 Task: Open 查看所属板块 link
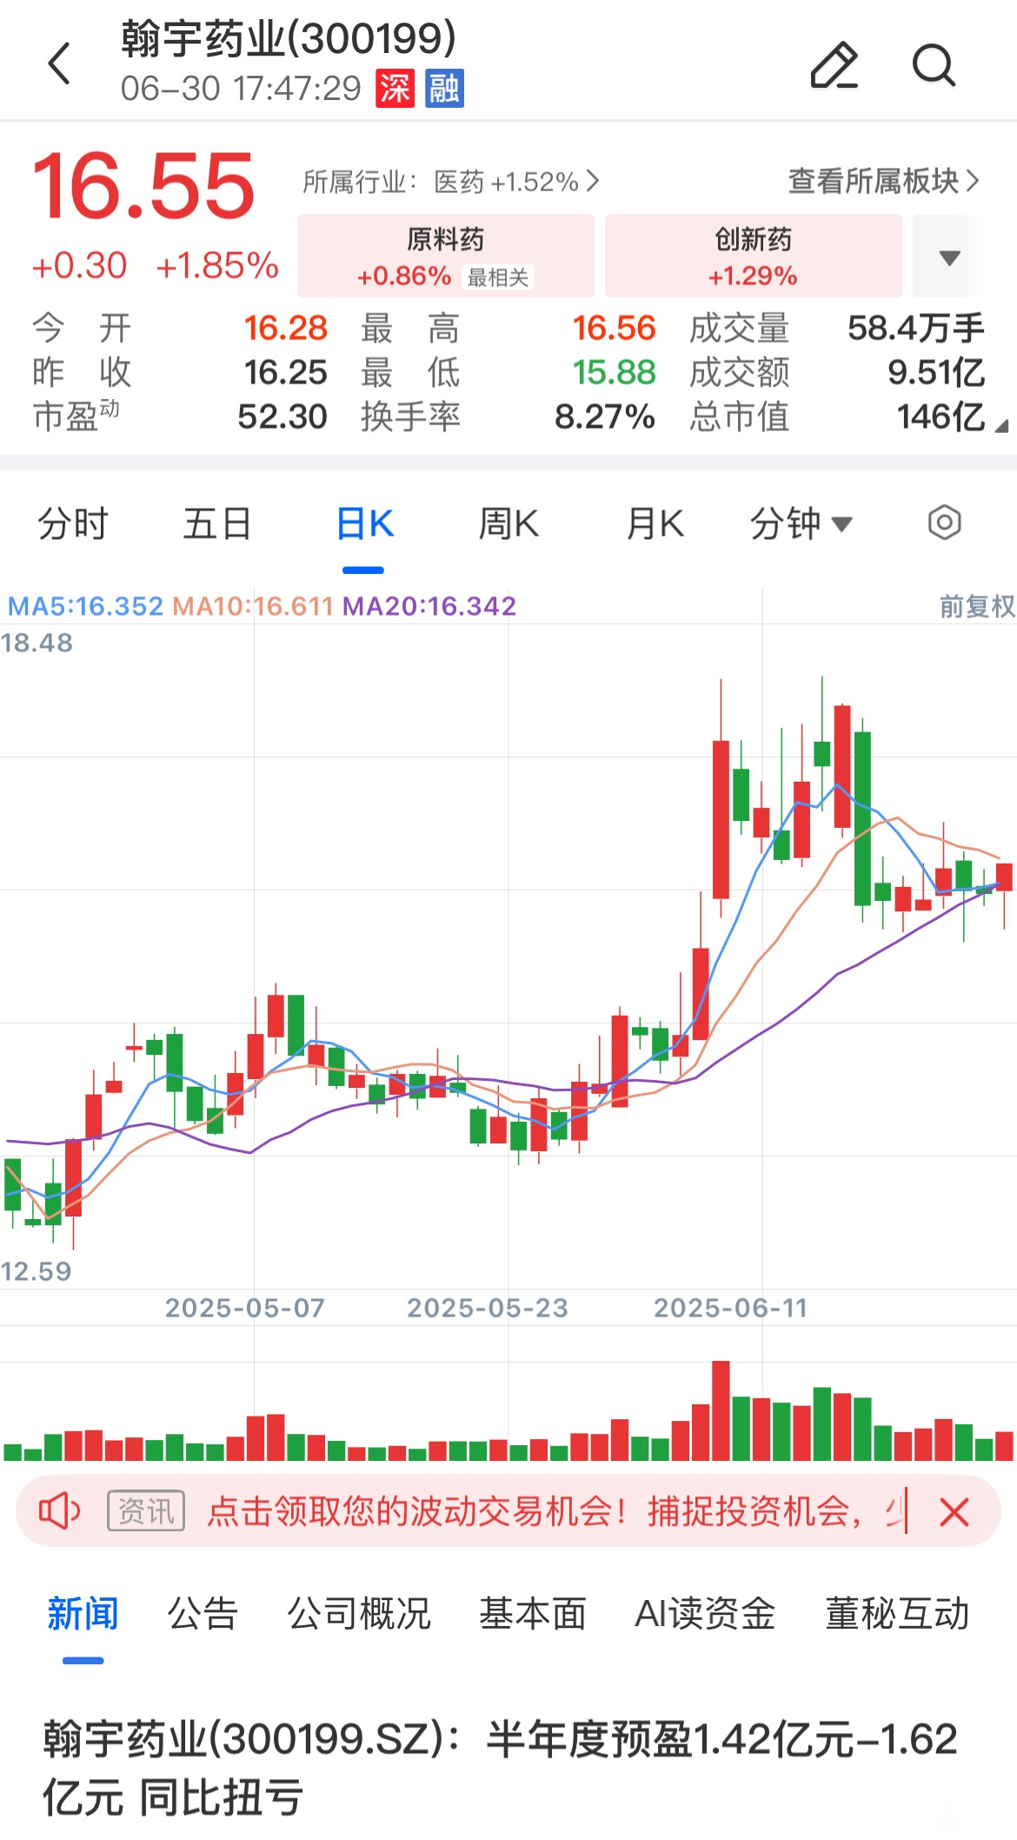pos(883,181)
